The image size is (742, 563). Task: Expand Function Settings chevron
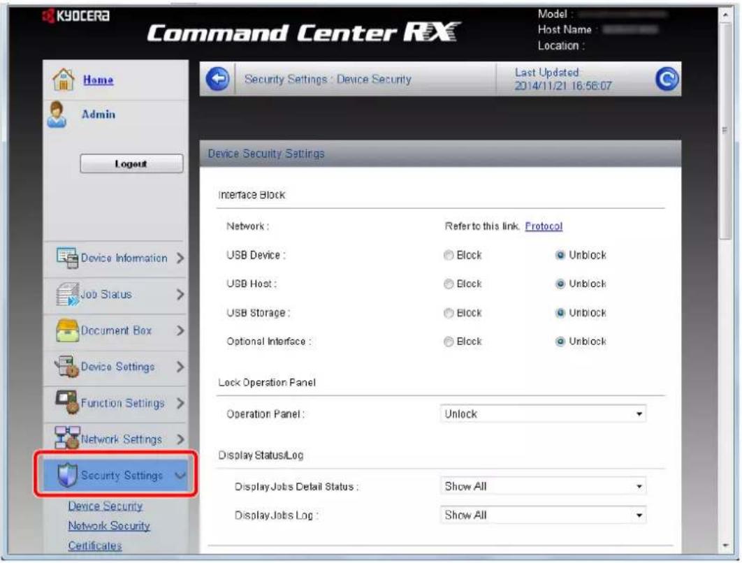(x=180, y=403)
